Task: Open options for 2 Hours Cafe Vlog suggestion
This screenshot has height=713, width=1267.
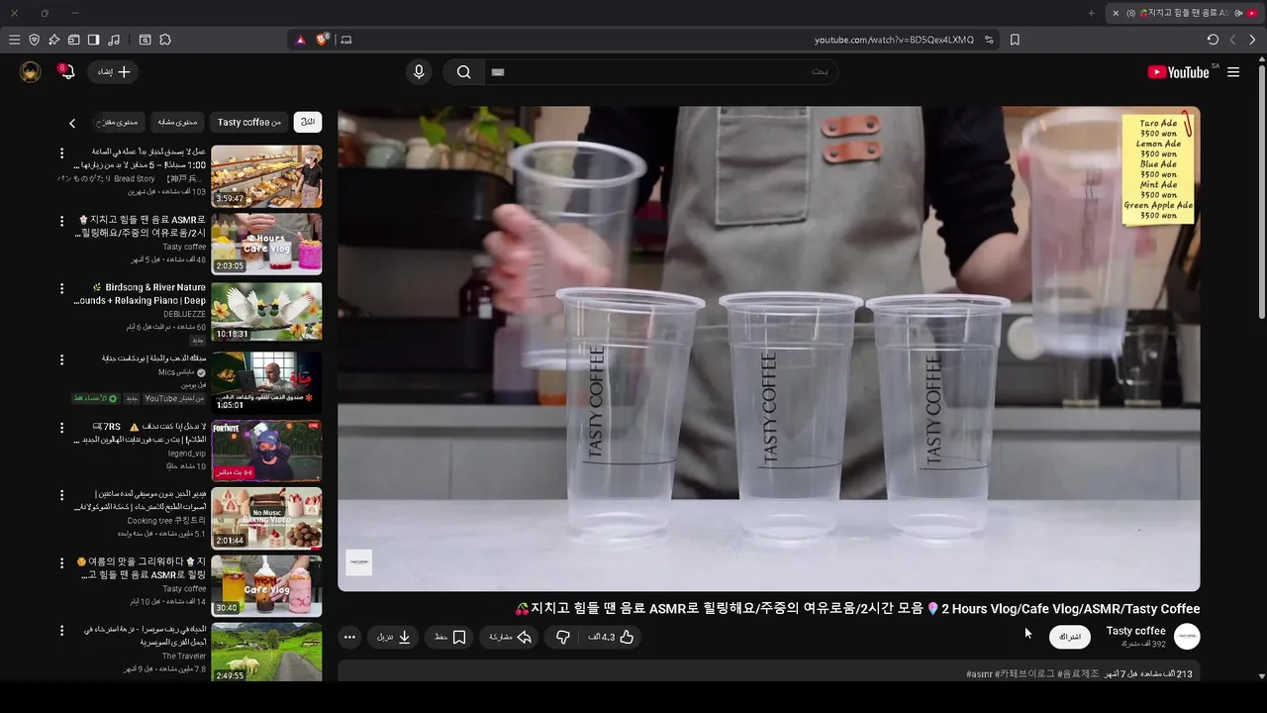Action: (x=61, y=221)
